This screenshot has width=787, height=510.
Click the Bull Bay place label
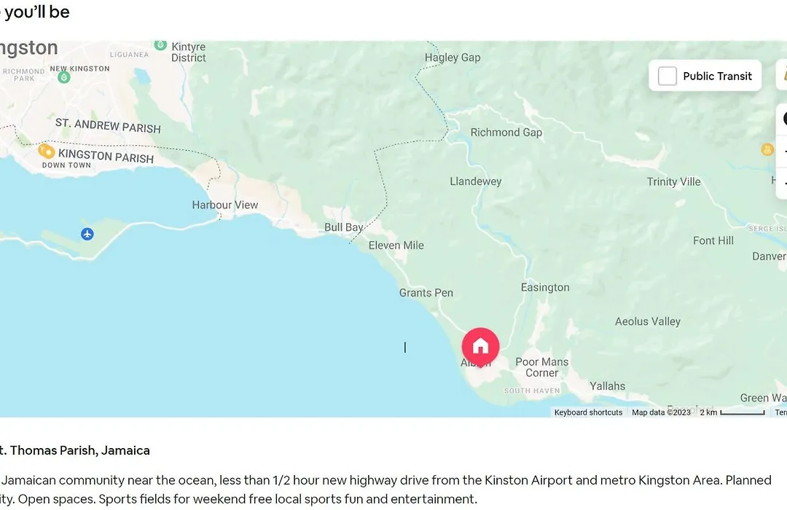(x=343, y=227)
